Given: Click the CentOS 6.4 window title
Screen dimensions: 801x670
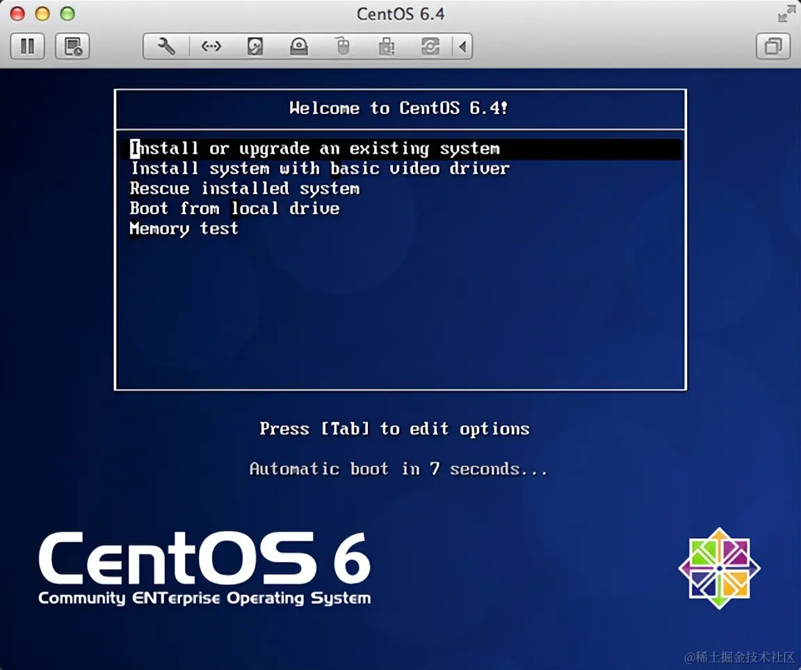Looking at the screenshot, I should pyautogui.click(x=400, y=14).
